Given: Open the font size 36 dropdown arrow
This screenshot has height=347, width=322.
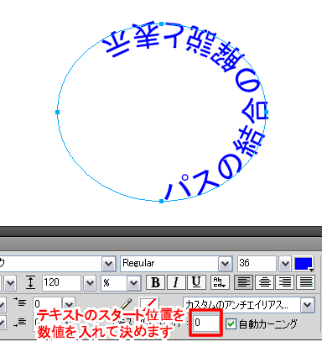Looking at the screenshot, I should tap(285, 264).
